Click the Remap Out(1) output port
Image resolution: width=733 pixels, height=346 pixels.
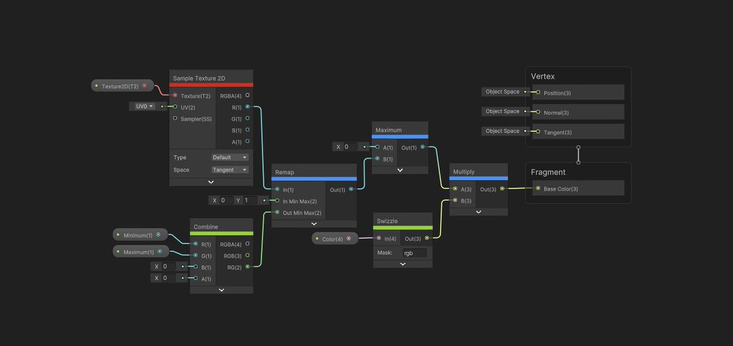point(351,189)
